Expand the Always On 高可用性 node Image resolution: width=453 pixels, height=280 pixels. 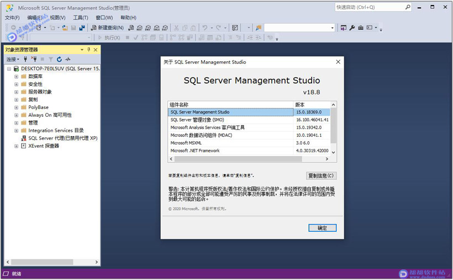coord(16,115)
